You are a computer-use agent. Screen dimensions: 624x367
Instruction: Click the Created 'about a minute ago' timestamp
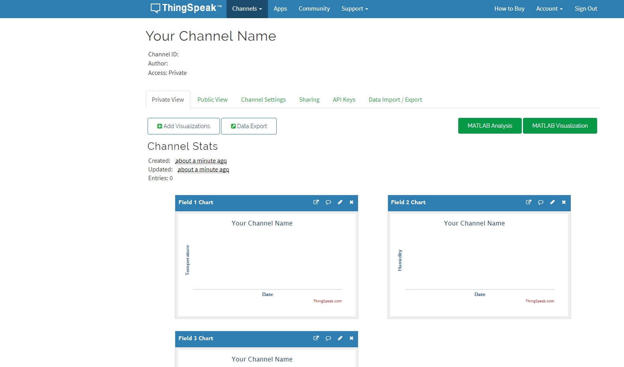tap(201, 161)
